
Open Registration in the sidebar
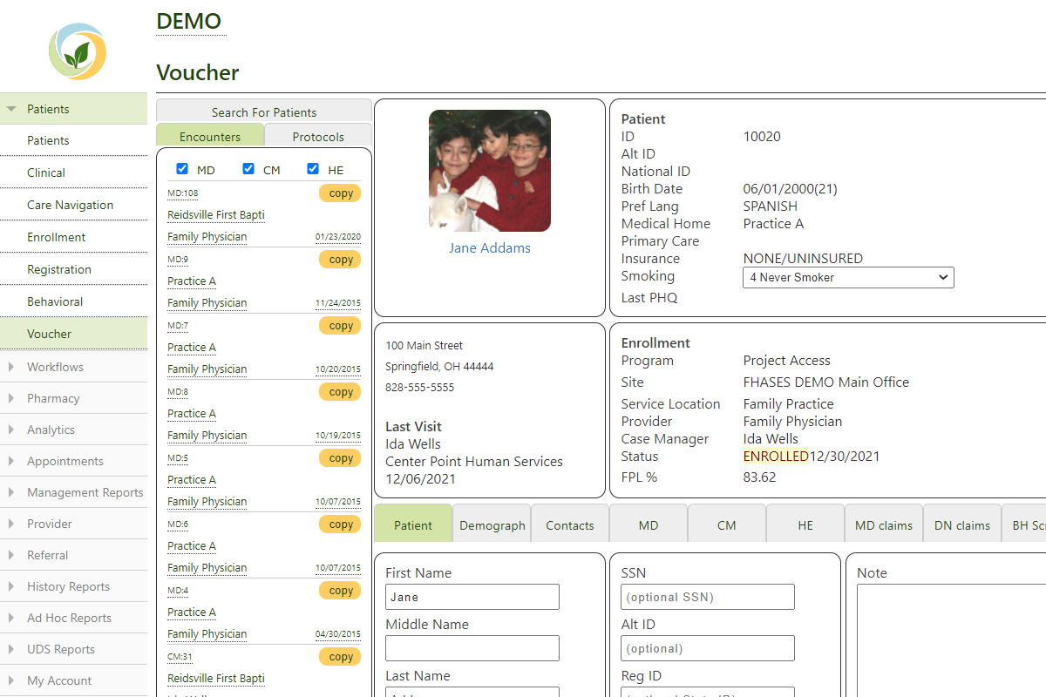pyautogui.click(x=73, y=269)
